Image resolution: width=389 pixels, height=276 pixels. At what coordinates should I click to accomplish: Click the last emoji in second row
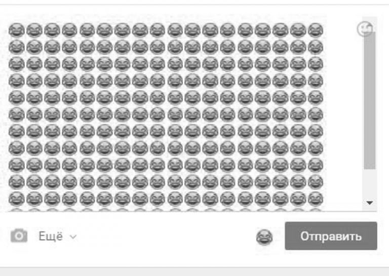point(316,47)
